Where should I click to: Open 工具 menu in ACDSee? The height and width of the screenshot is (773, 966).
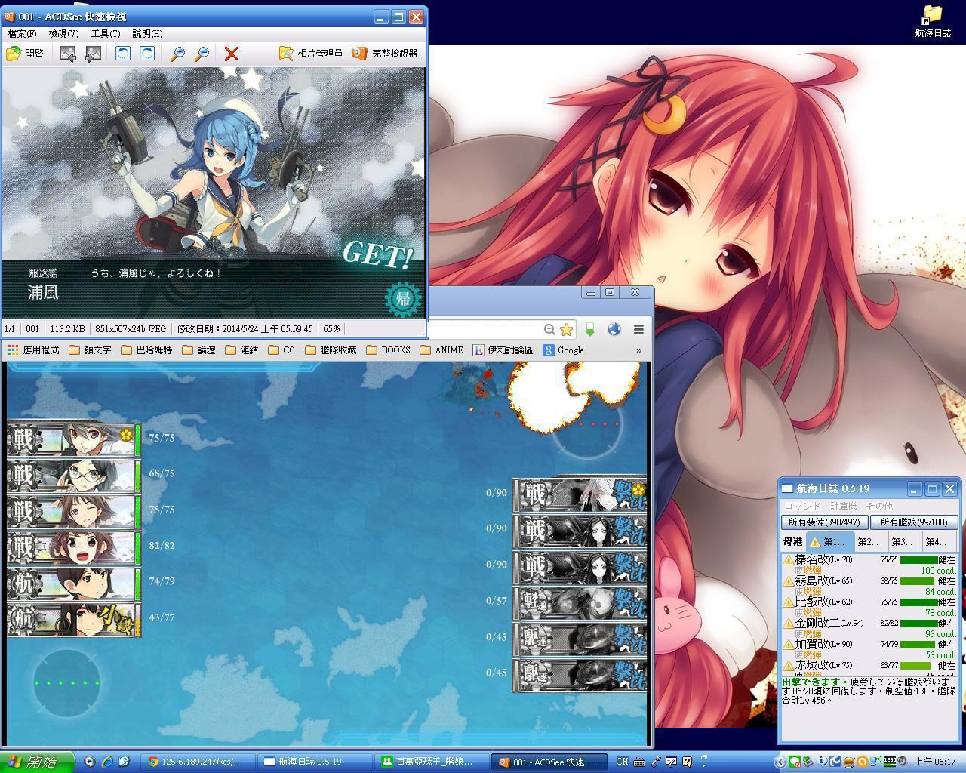(x=105, y=34)
